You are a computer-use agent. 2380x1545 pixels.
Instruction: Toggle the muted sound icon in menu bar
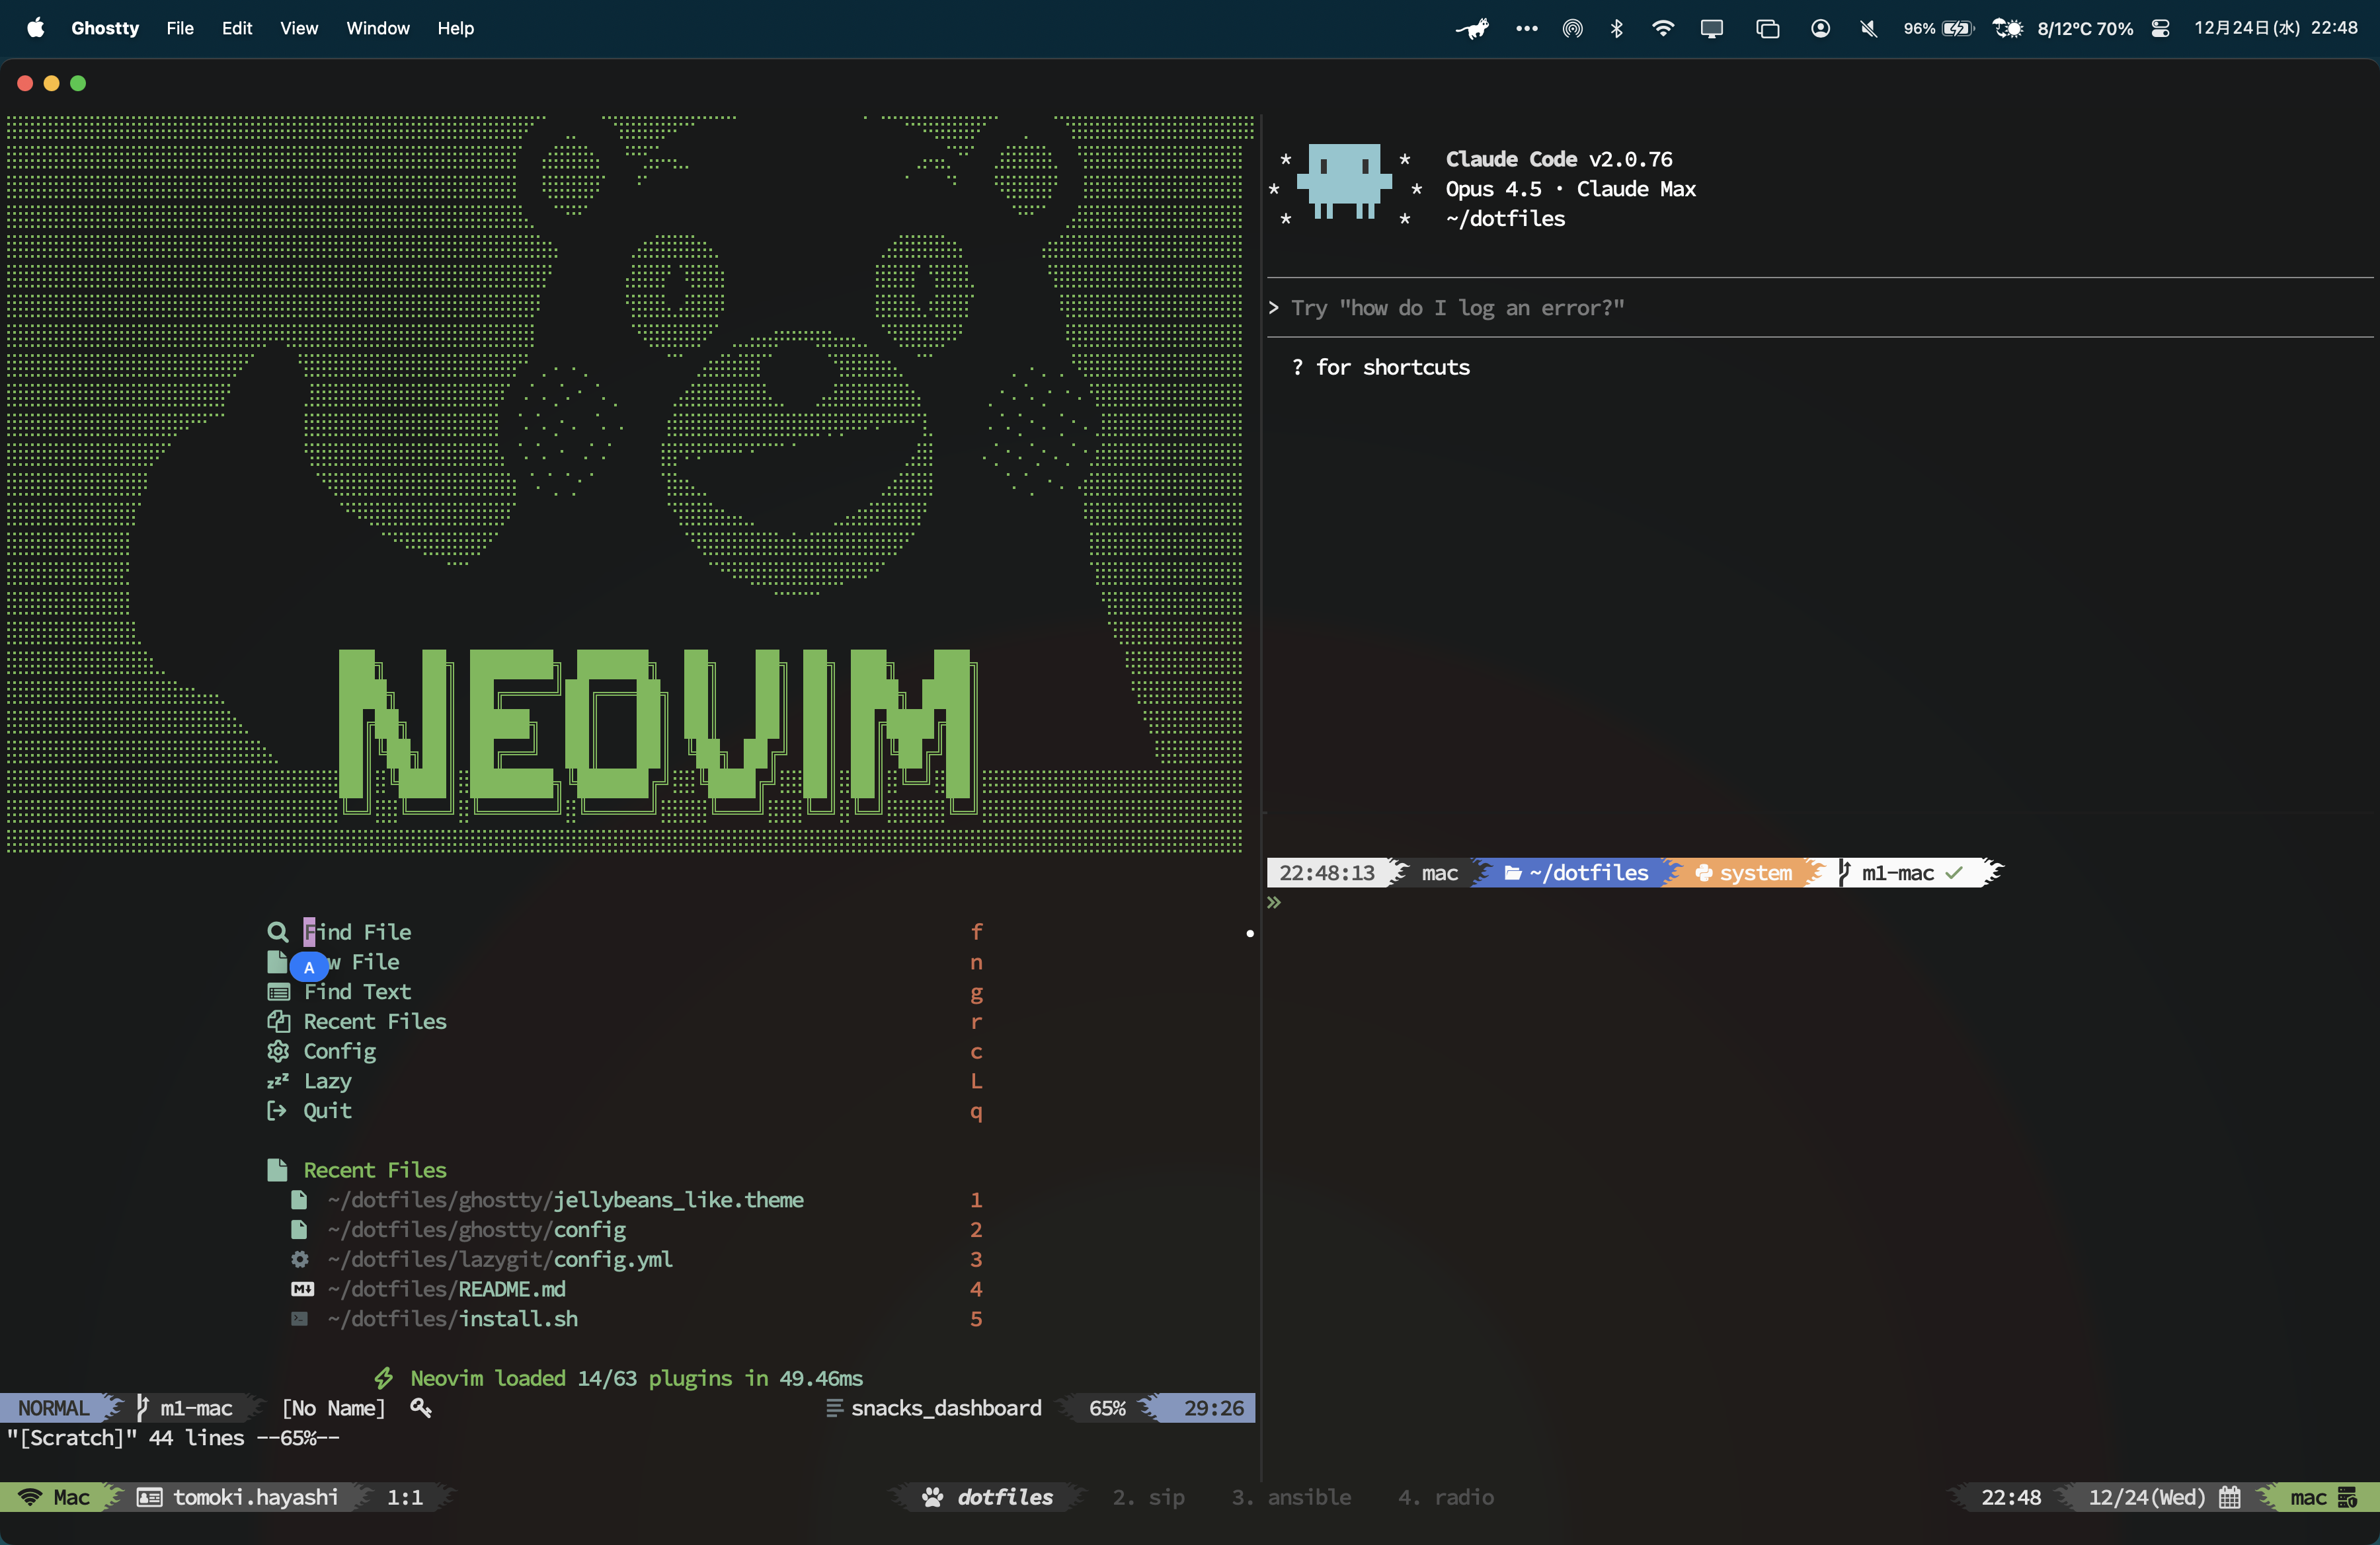[x=1868, y=28]
